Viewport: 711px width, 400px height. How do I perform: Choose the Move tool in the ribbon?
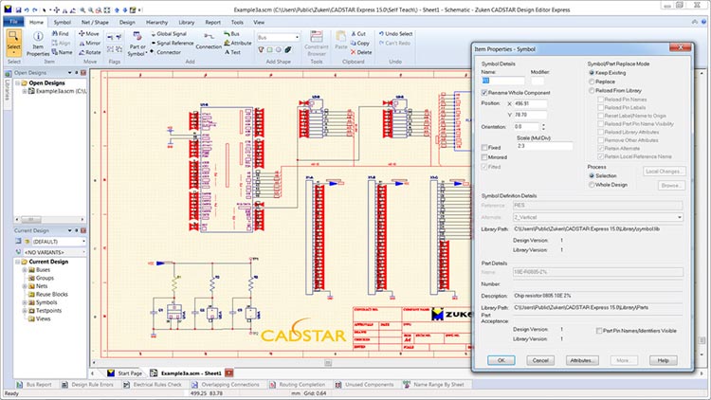click(88, 33)
